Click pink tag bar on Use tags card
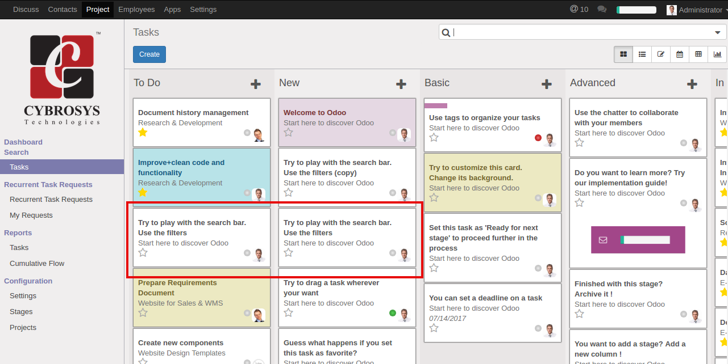Image resolution: width=728 pixels, height=364 pixels. pos(436,105)
